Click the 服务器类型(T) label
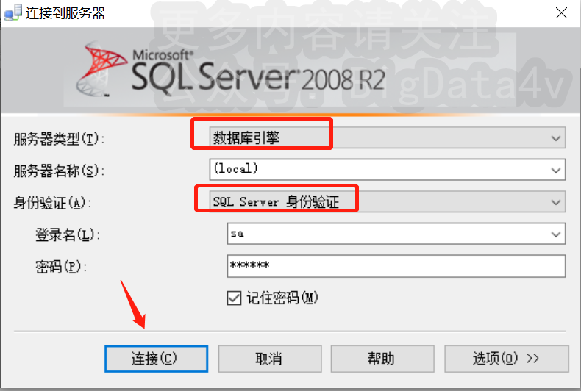The image size is (581, 391). click(60, 139)
